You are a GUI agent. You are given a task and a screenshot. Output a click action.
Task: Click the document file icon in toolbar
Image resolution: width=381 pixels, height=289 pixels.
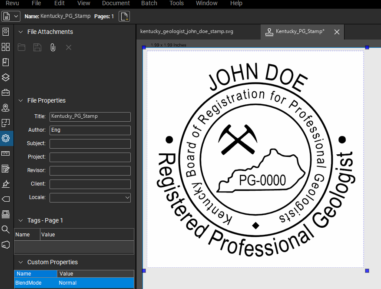7,17
